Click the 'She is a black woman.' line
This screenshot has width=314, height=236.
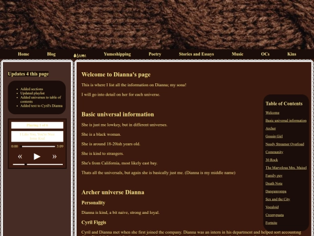[101, 134]
